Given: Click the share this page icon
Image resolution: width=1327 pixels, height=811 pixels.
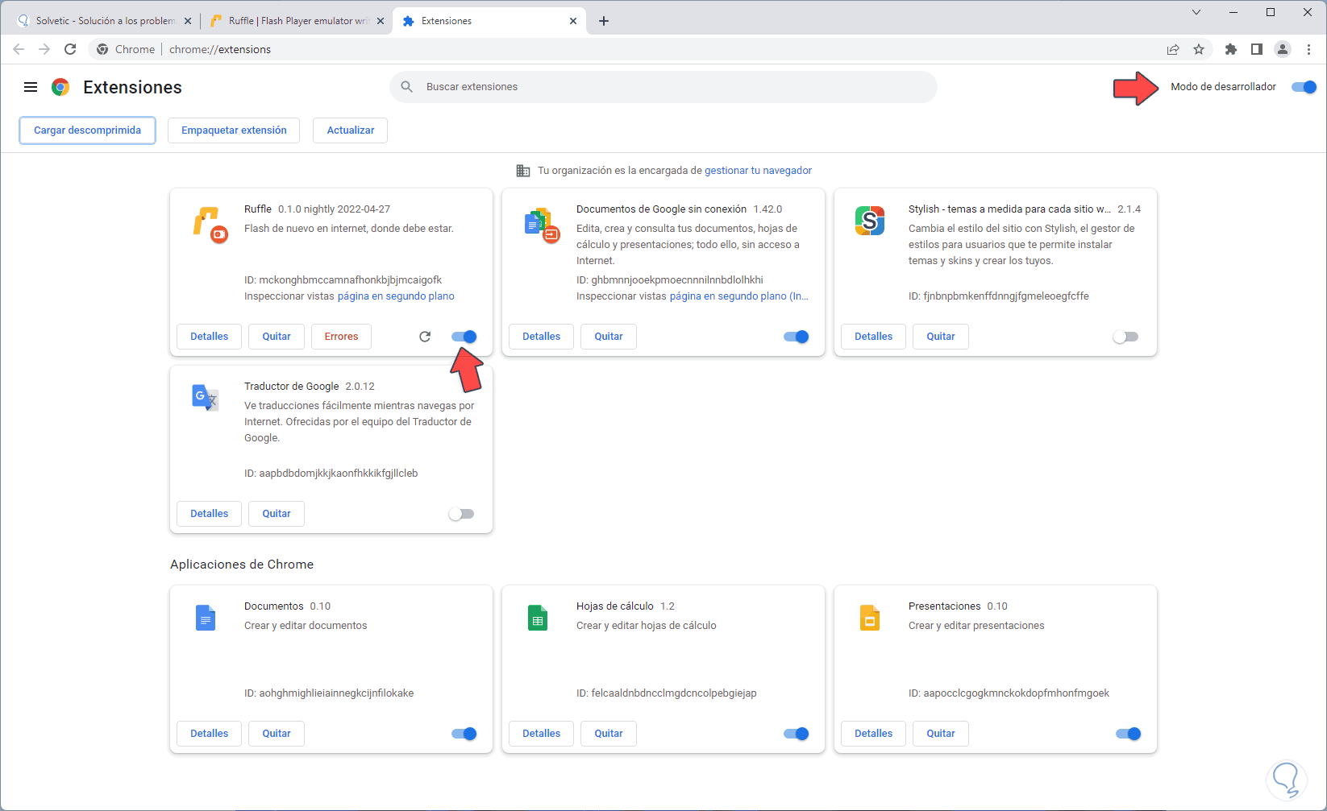Looking at the screenshot, I should [1173, 49].
